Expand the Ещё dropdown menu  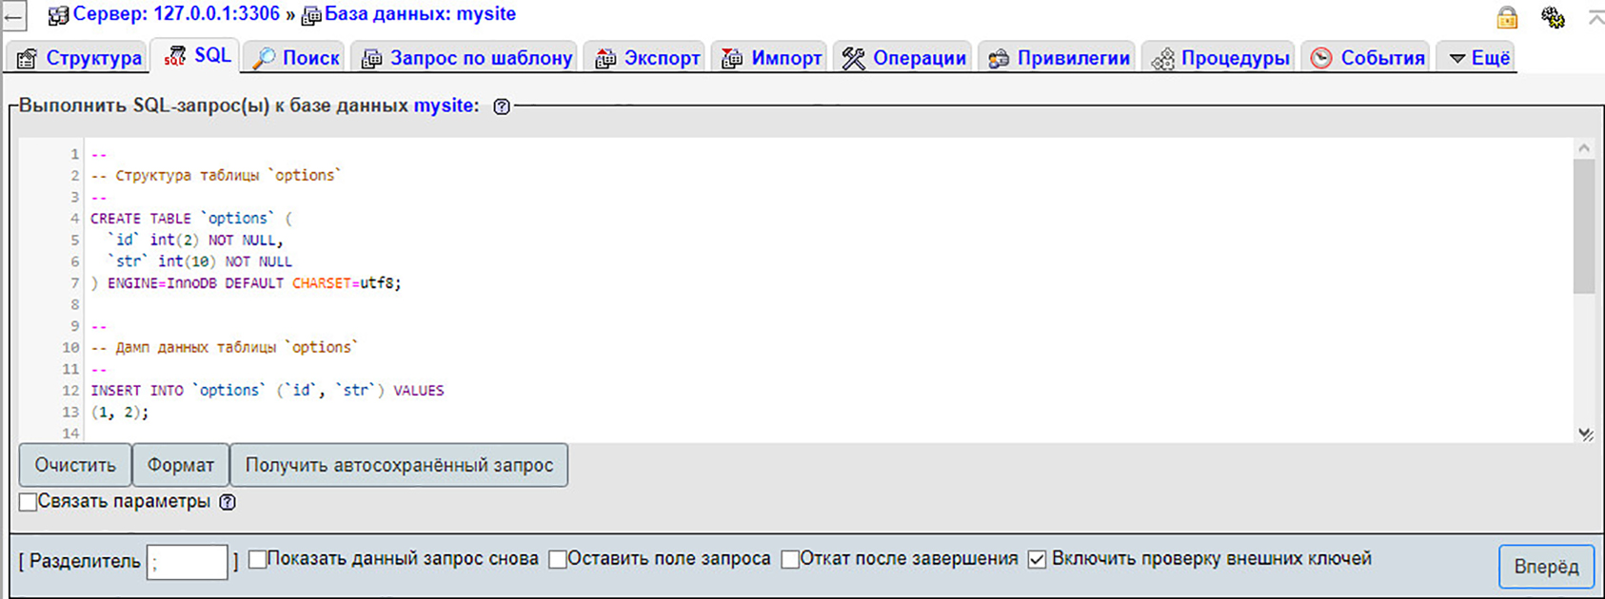[x=1479, y=58]
